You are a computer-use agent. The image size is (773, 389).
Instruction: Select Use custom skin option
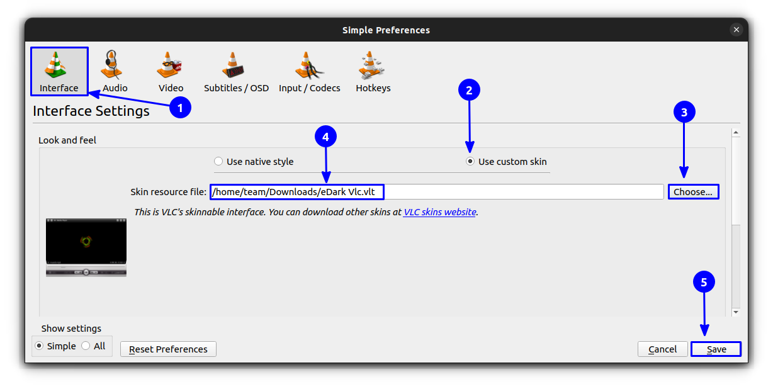506,162
